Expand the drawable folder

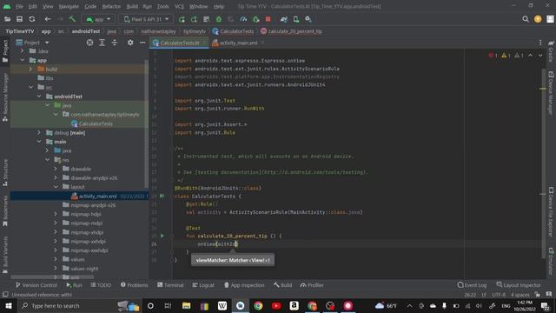tap(56, 169)
